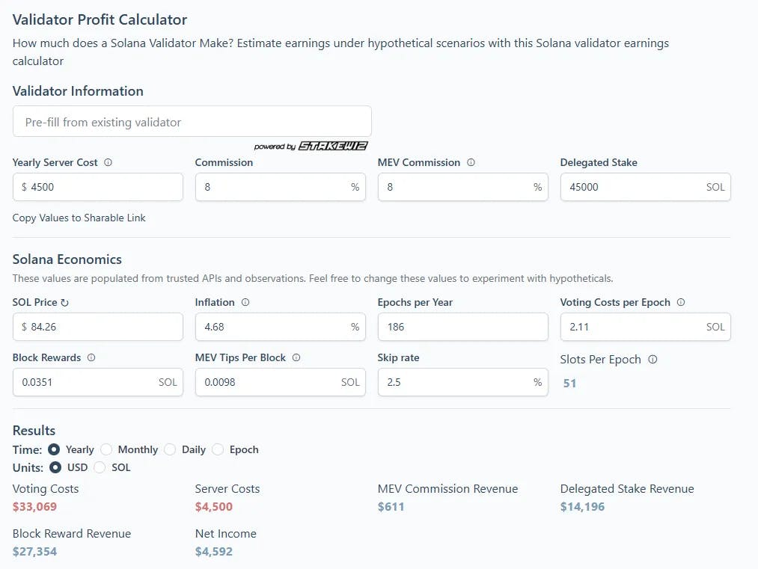Screen dimensions: 758x569
Task: Switch results time to Epoch
Action: click(x=216, y=449)
